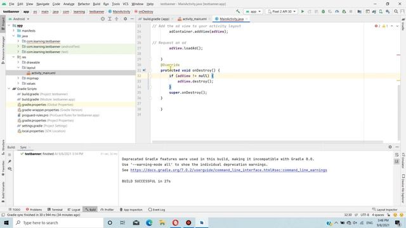406x228 pixels.
Task: Click the pin icon in the Build panel sidebar
Action: [x=10, y=161]
